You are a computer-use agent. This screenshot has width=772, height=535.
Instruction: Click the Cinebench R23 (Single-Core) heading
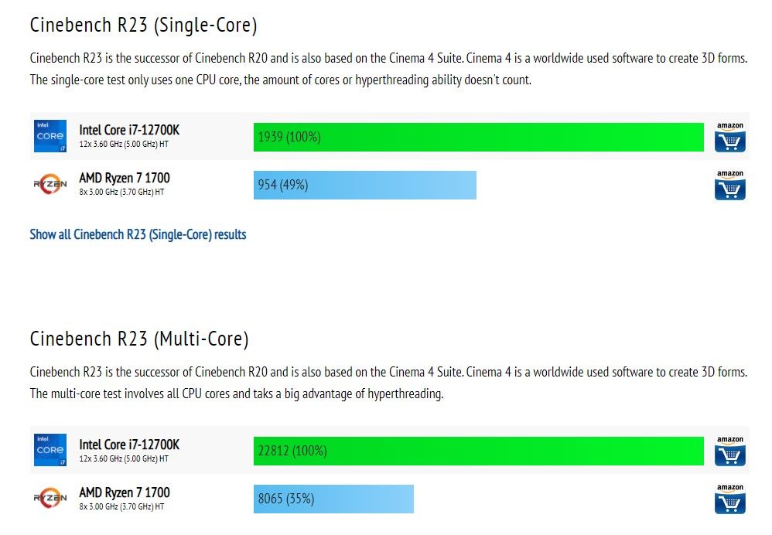click(x=143, y=25)
